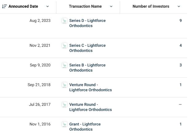Click investor count 9 for Series D
The image size is (188, 135).
pyautogui.click(x=181, y=21)
